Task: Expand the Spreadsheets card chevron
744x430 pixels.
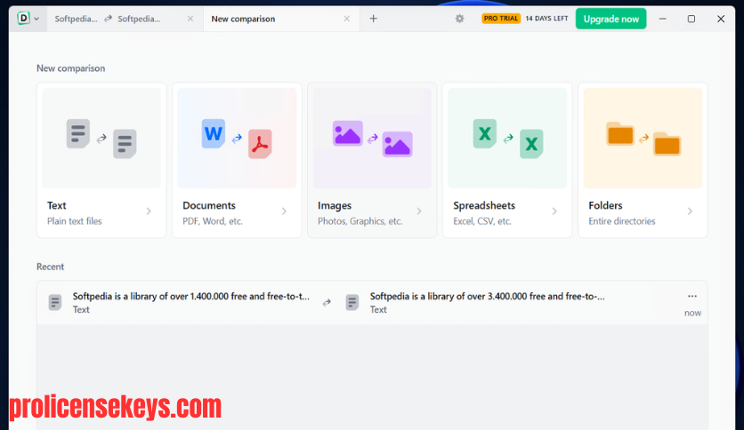Action: coord(554,211)
